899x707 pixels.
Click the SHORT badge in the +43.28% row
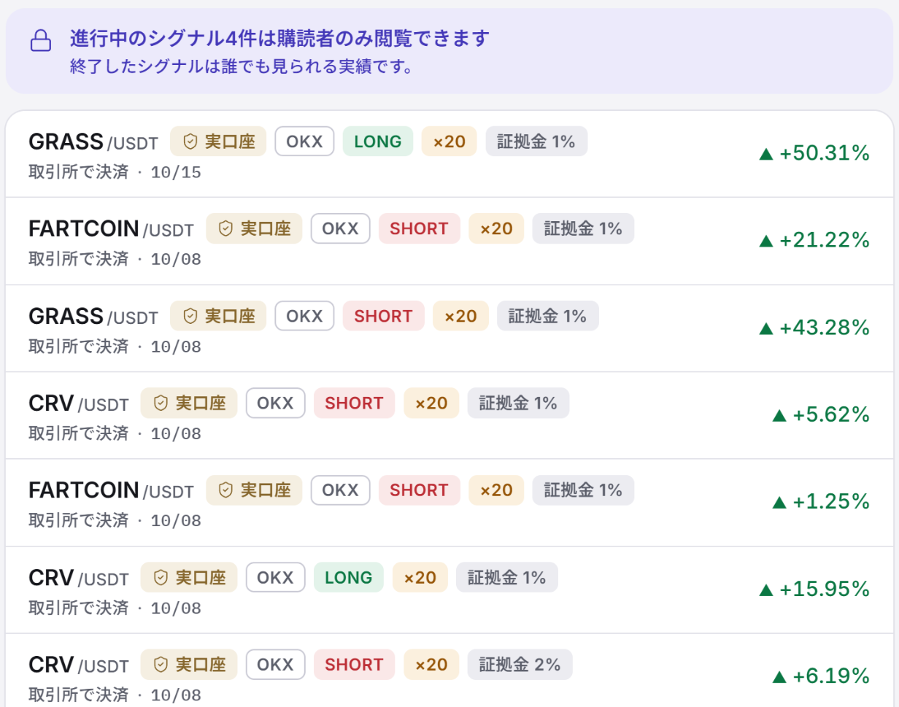click(x=384, y=316)
